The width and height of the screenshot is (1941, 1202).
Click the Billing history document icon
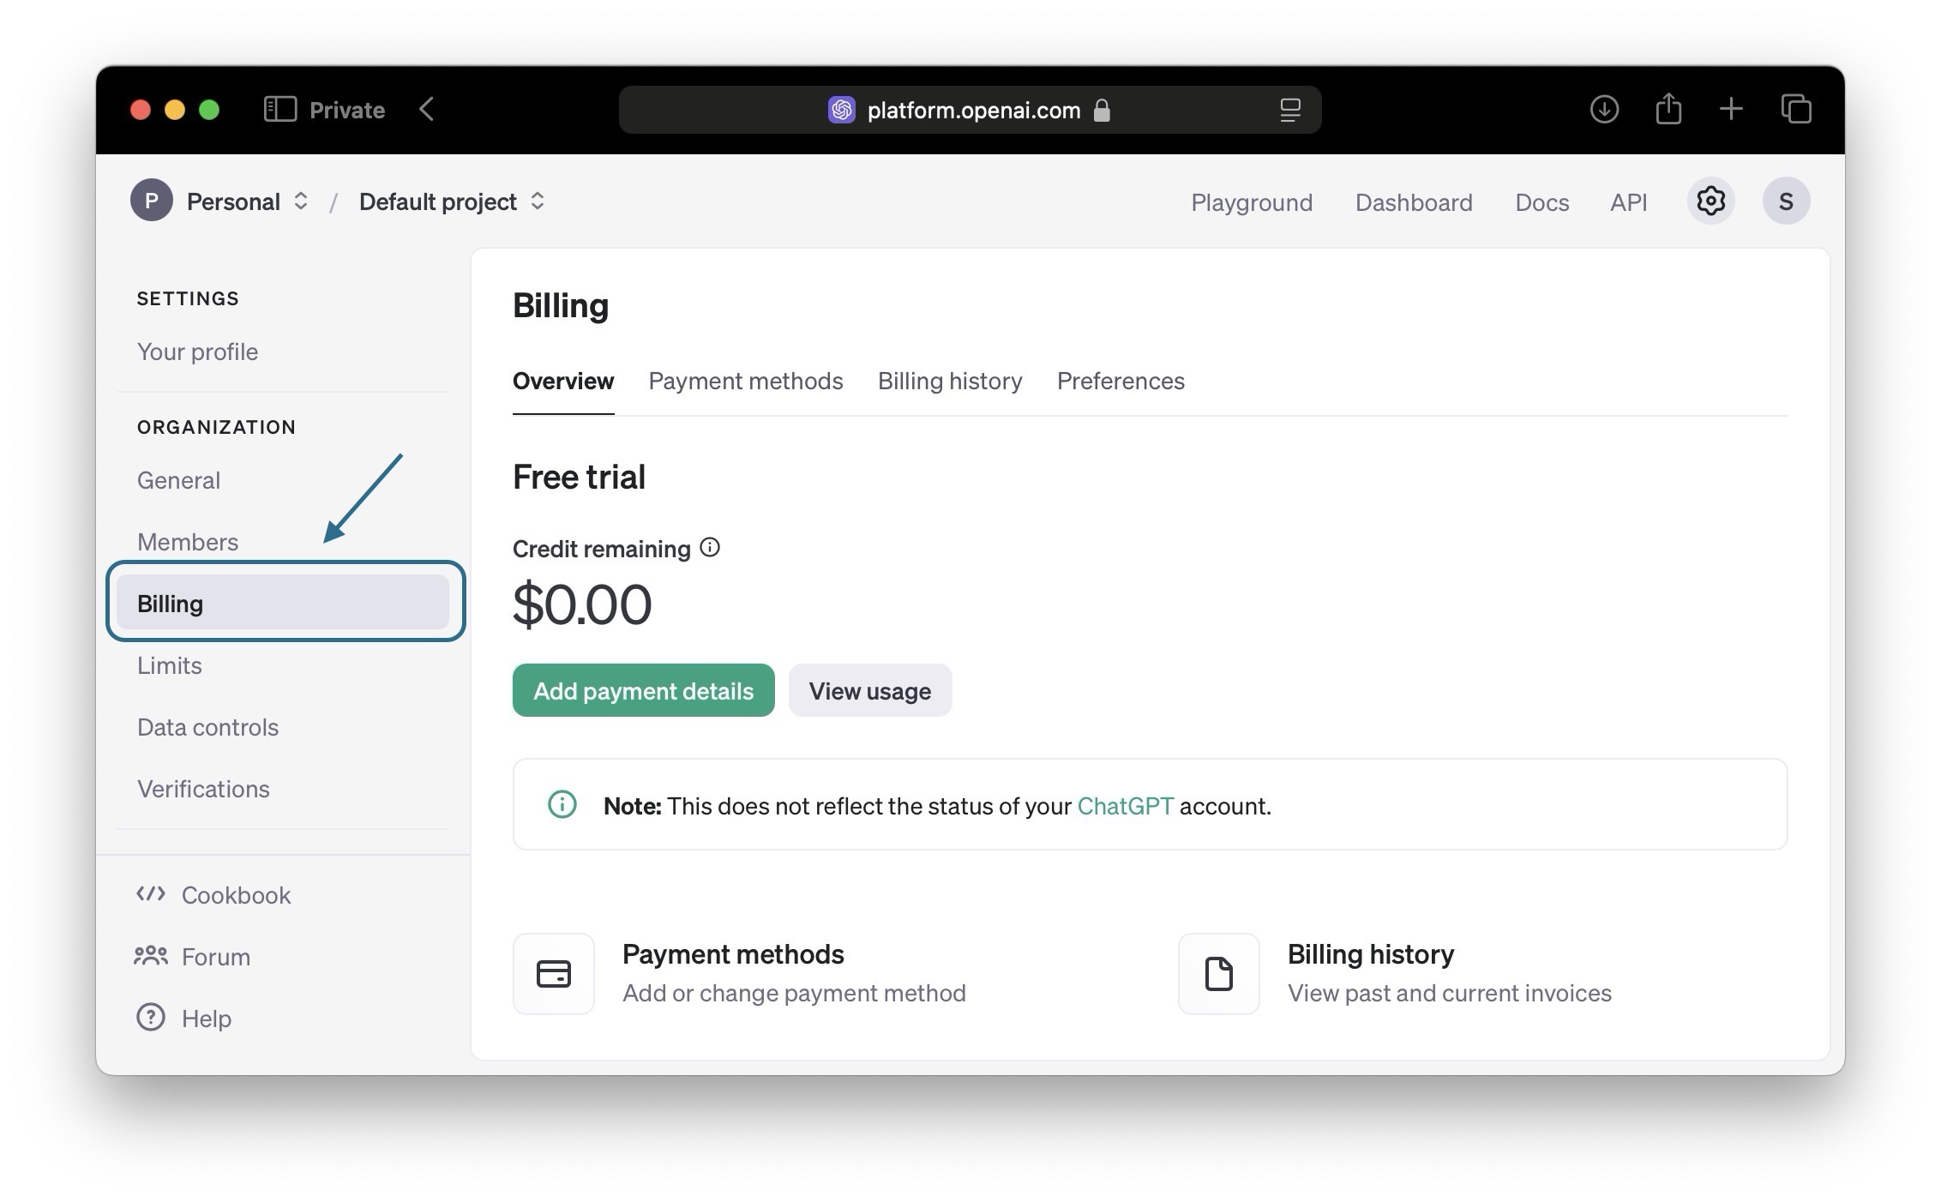(1219, 974)
